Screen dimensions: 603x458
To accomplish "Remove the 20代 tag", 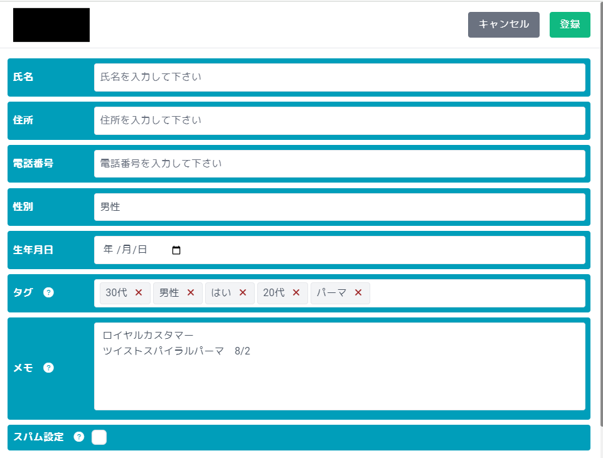I will (296, 293).
